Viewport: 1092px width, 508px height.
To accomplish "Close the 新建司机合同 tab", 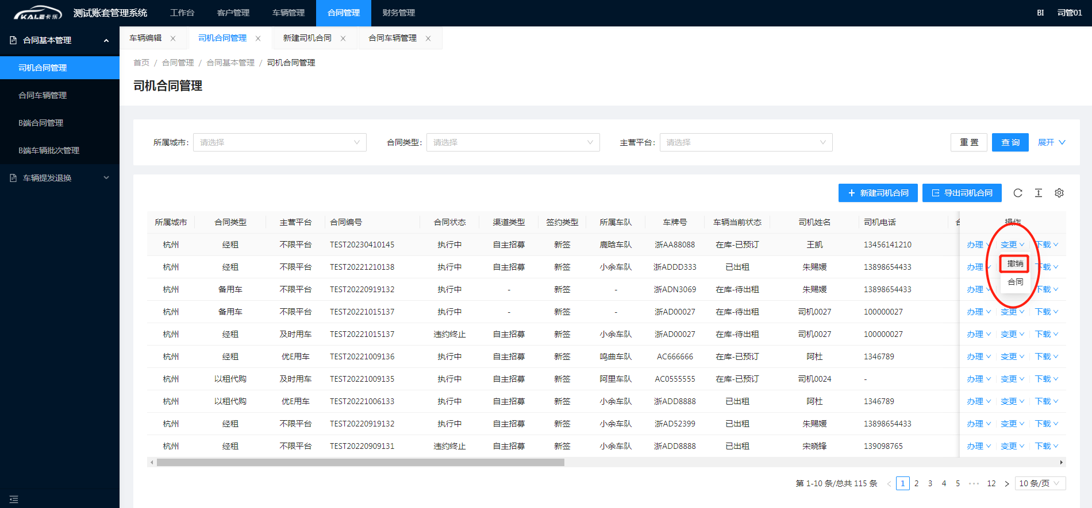I will [x=343, y=38].
